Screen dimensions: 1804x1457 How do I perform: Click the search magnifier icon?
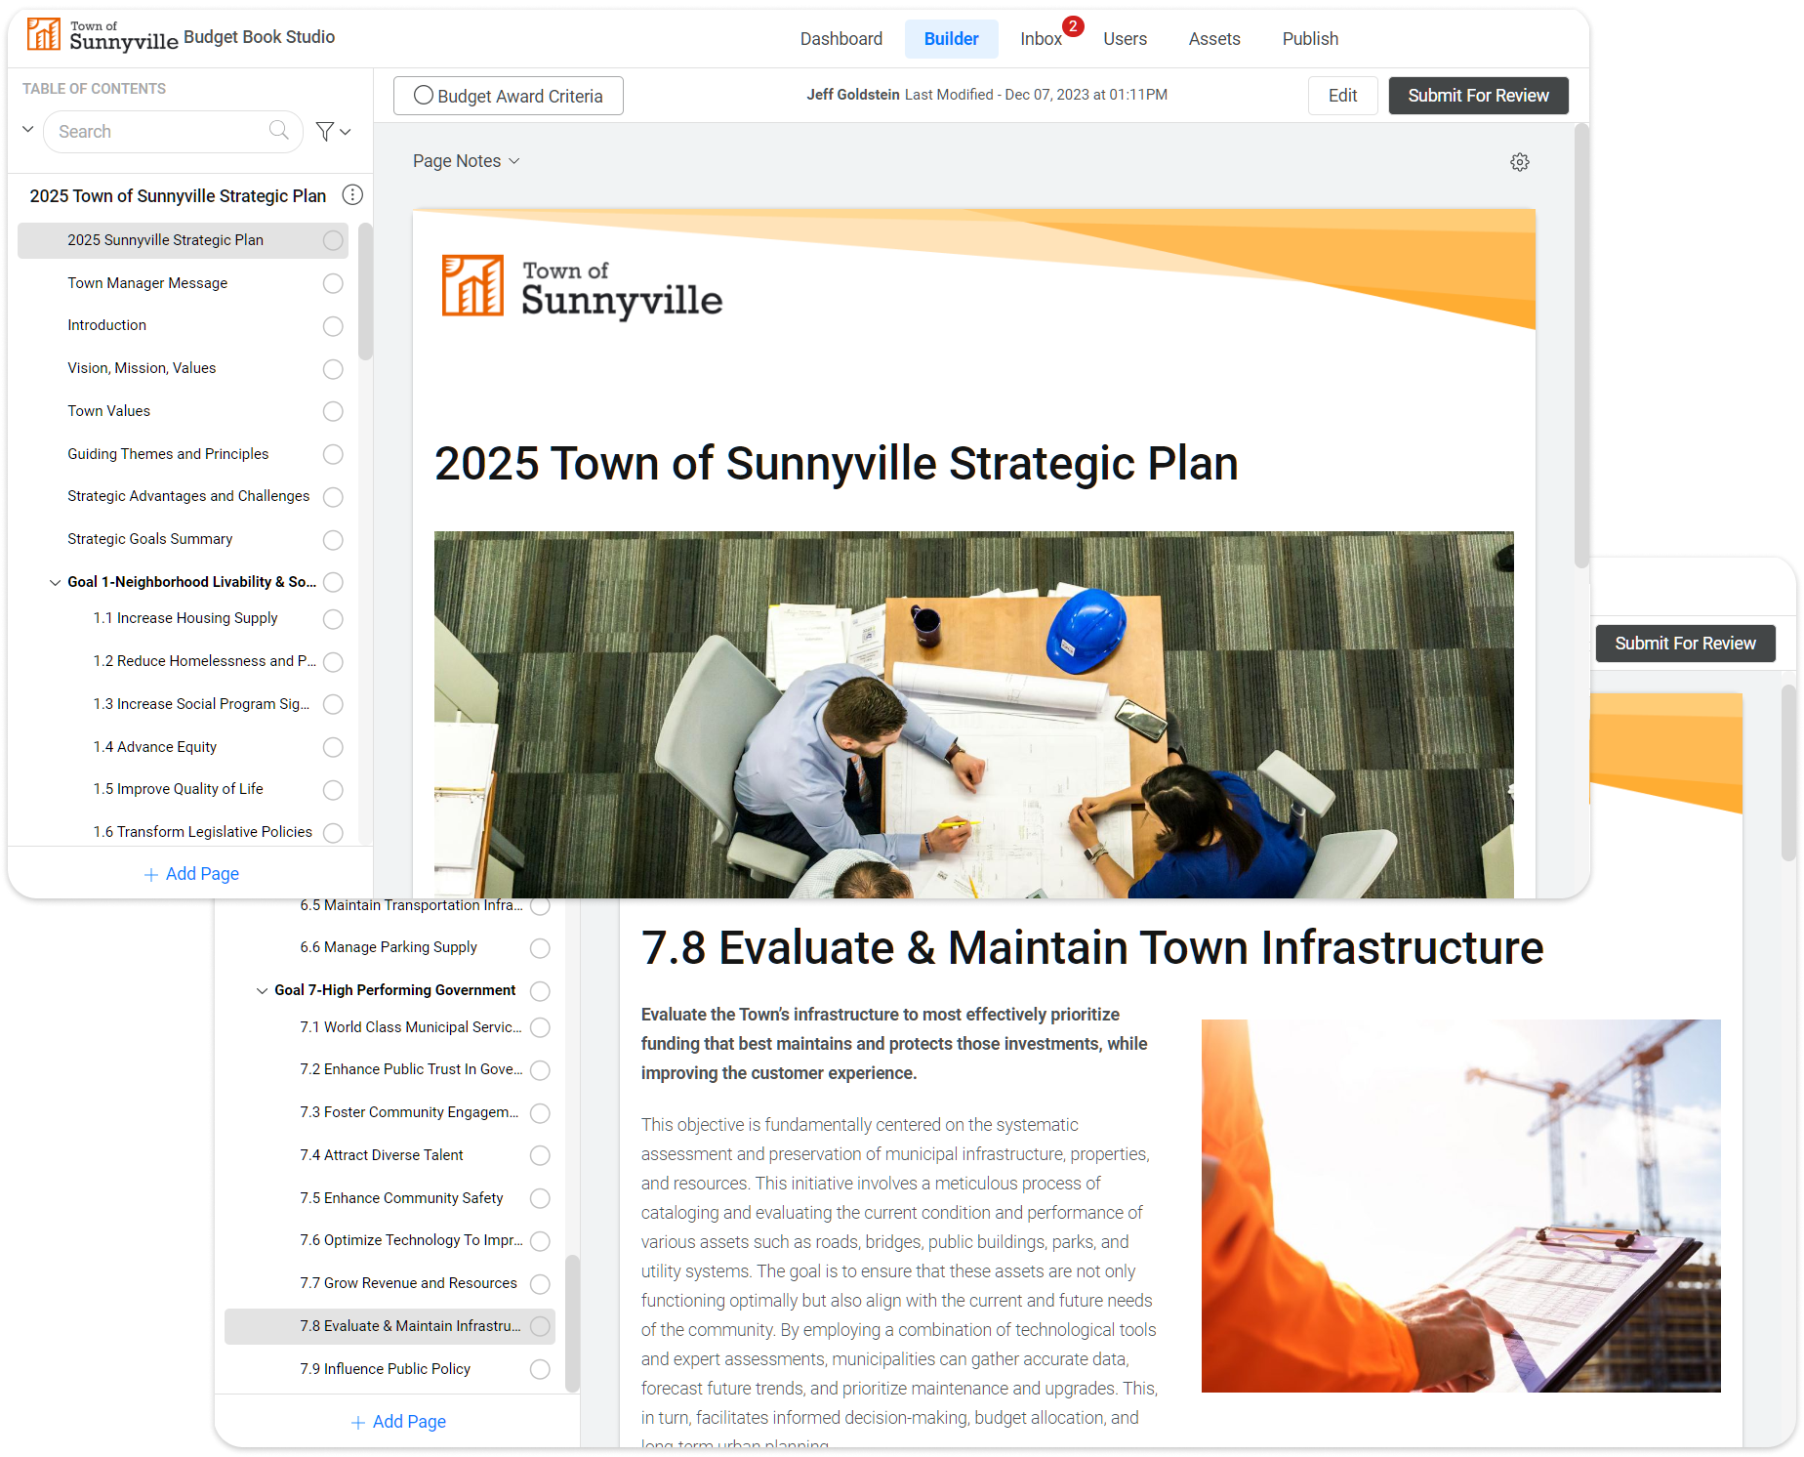click(x=279, y=131)
